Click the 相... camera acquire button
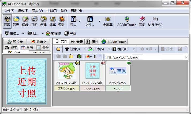Screen dimensions: 191x114 (x=33, y=33)
